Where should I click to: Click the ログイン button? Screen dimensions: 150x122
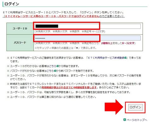point(135,107)
